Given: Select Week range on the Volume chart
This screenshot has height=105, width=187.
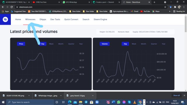Looking at the screenshot, I should tap(134, 44).
